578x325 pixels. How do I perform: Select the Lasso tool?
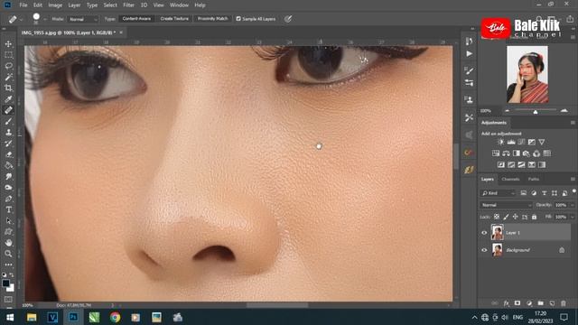[x=8, y=66]
